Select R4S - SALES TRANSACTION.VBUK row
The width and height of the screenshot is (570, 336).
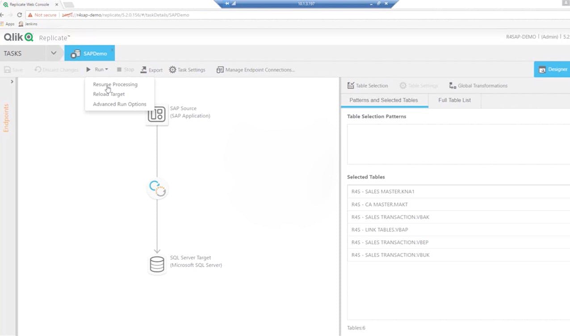tap(458, 255)
